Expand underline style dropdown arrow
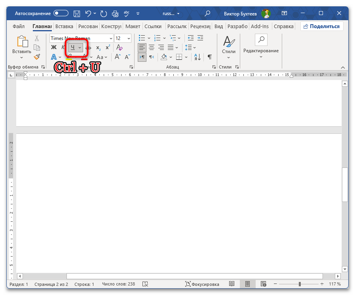This screenshot has width=355, height=295. [x=80, y=48]
